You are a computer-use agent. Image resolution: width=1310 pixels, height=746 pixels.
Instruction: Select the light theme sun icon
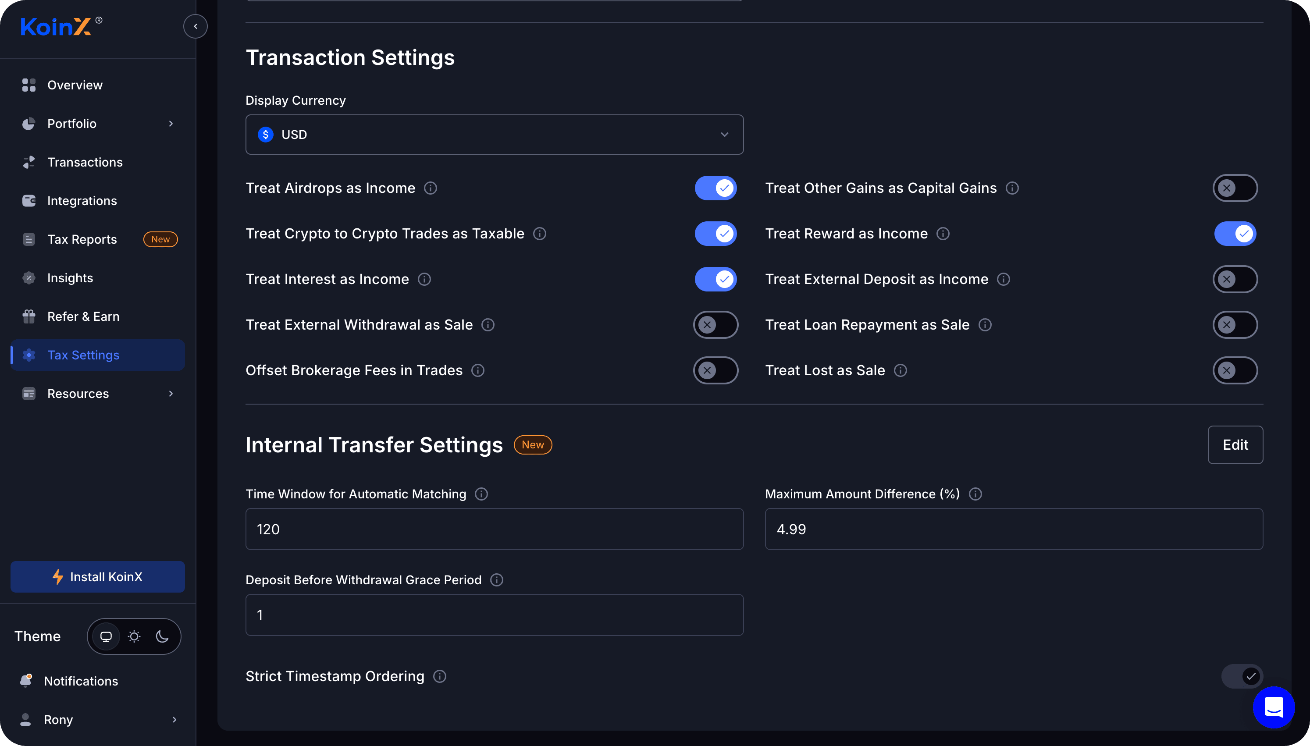click(134, 636)
